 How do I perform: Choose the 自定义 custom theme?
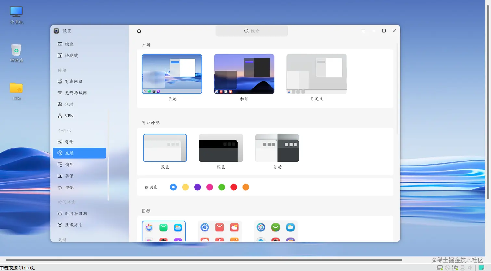[317, 74]
